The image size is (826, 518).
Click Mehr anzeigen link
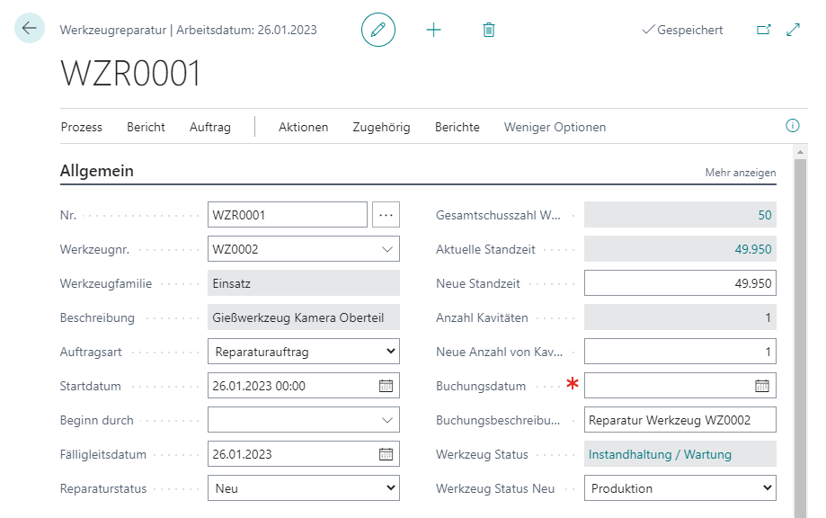pos(740,173)
